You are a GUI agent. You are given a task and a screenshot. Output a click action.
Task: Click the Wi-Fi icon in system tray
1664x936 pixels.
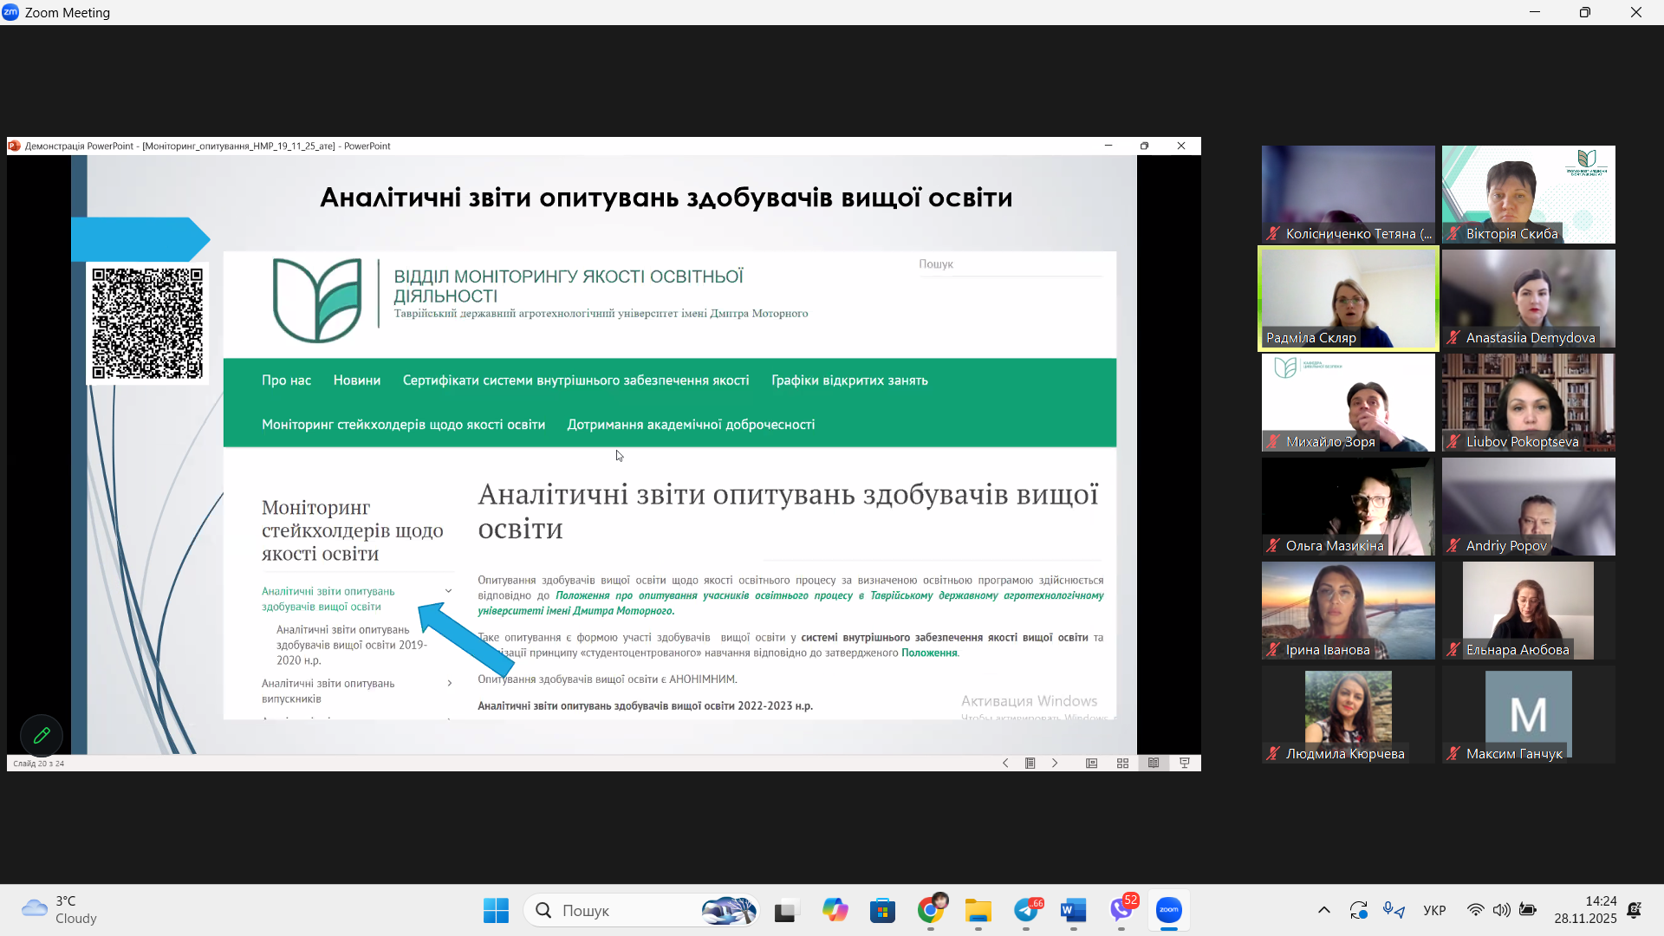point(1476,910)
